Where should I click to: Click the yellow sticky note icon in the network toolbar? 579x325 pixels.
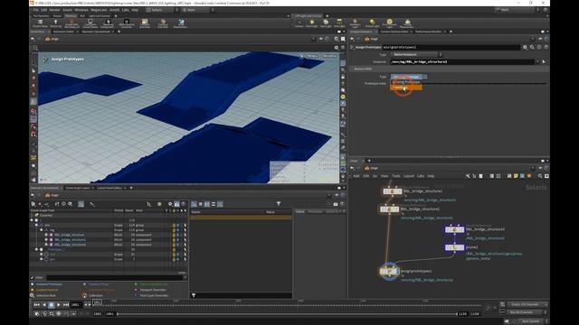pos(516,176)
